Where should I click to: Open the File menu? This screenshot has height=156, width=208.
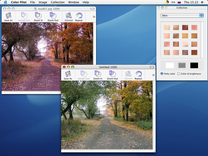(x=32, y=2)
